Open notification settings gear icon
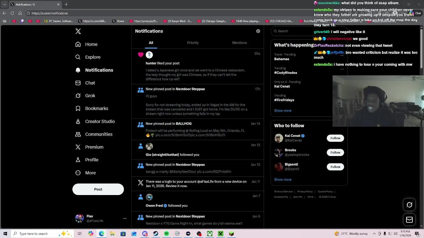The image size is (424, 238). click(258, 31)
